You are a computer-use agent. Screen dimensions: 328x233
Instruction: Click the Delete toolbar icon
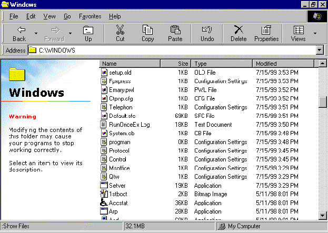238,31
